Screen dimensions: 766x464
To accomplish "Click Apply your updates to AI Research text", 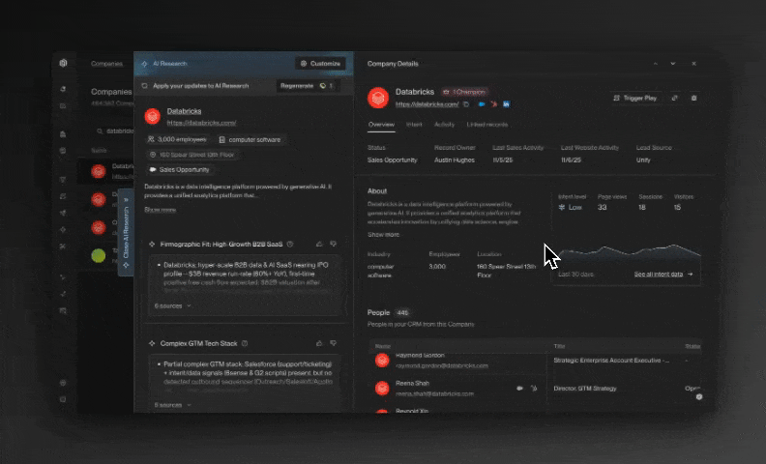I will coord(201,85).
